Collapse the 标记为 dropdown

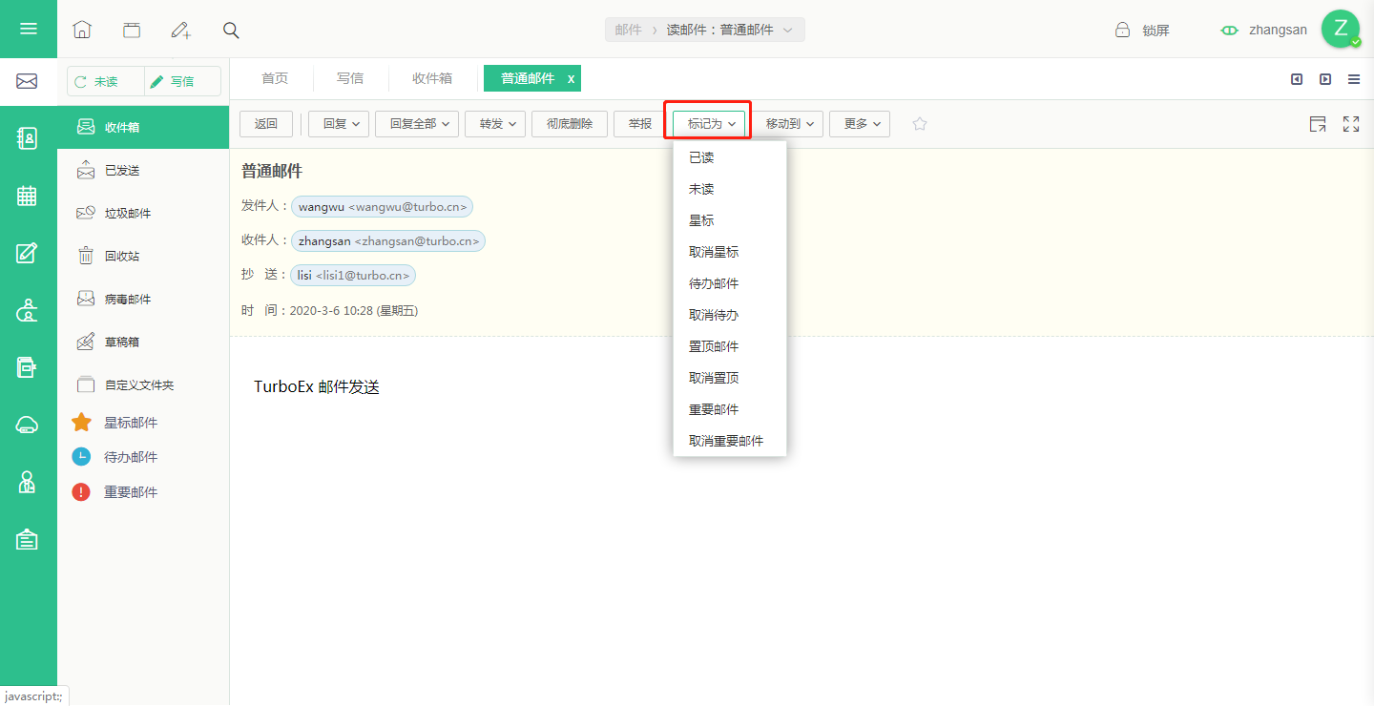pyautogui.click(x=709, y=124)
